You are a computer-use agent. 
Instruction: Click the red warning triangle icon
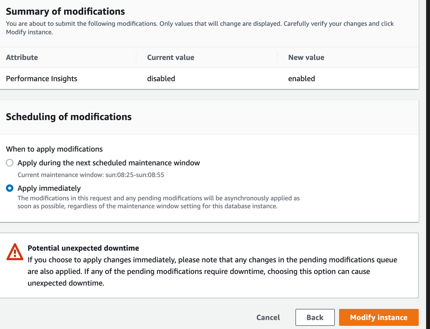coord(15,252)
